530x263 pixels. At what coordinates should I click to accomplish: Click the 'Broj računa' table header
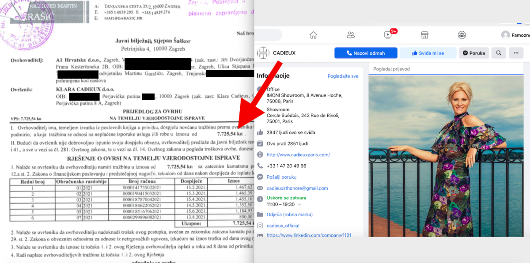[x=143, y=181]
